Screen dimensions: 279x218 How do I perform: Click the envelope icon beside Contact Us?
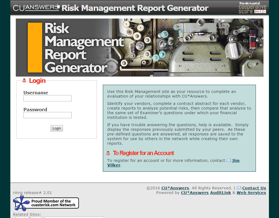[239, 188]
